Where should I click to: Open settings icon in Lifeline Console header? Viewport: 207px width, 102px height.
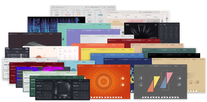pyautogui.click(x=140, y=12)
